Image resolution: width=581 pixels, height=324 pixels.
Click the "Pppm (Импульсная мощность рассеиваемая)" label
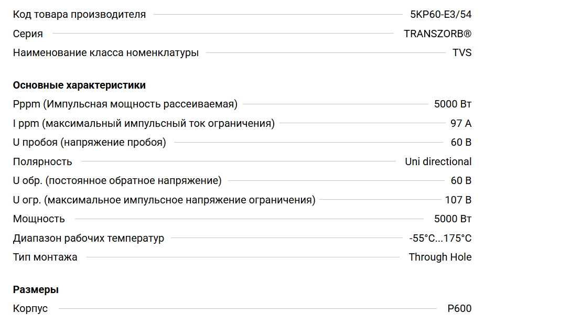[125, 104]
